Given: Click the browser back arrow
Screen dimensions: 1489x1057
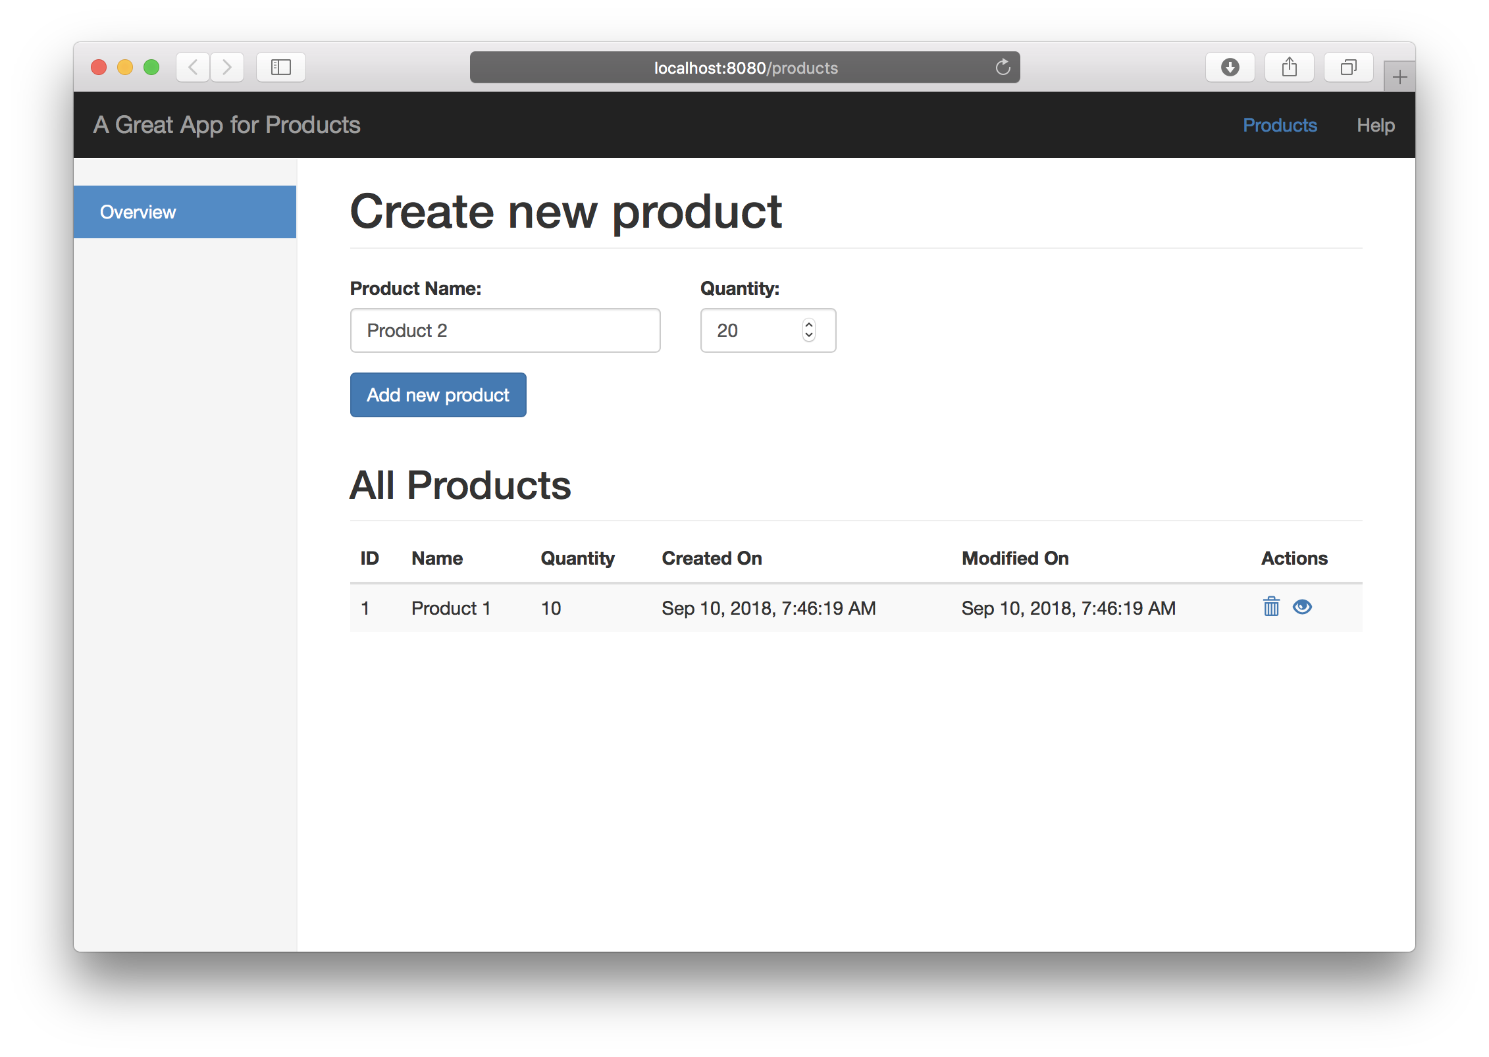Looking at the screenshot, I should click(x=193, y=67).
